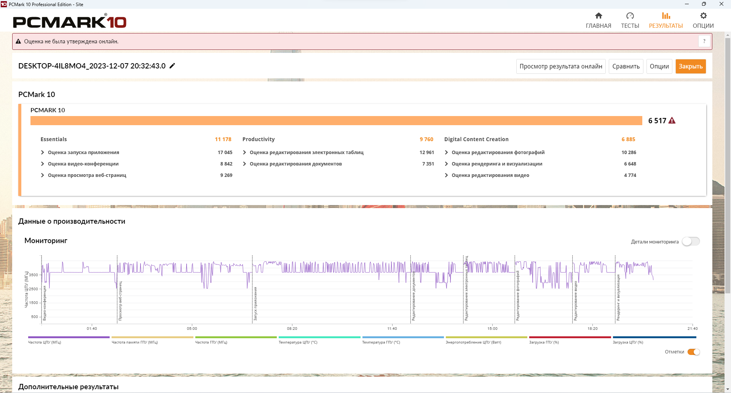The width and height of the screenshot is (731, 393).
Task: Toggle the red Загрузка ГПУ legend line
Action: [x=570, y=337]
